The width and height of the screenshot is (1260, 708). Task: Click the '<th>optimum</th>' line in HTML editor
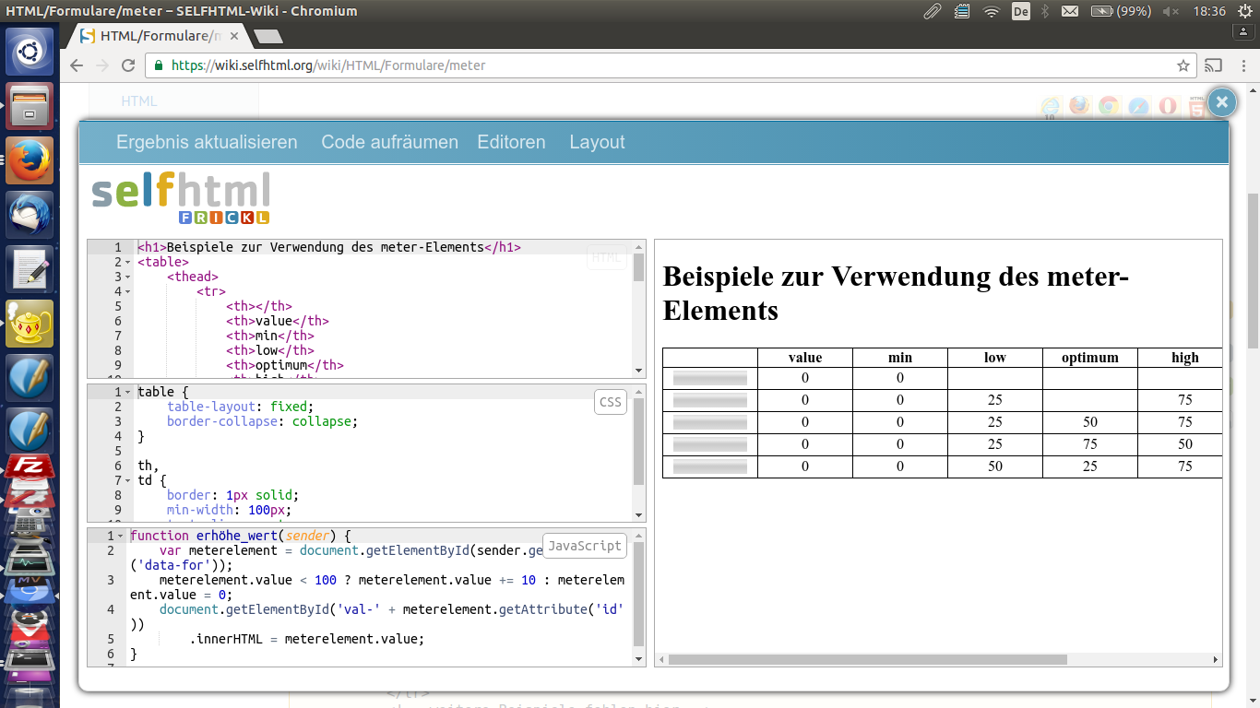(285, 365)
